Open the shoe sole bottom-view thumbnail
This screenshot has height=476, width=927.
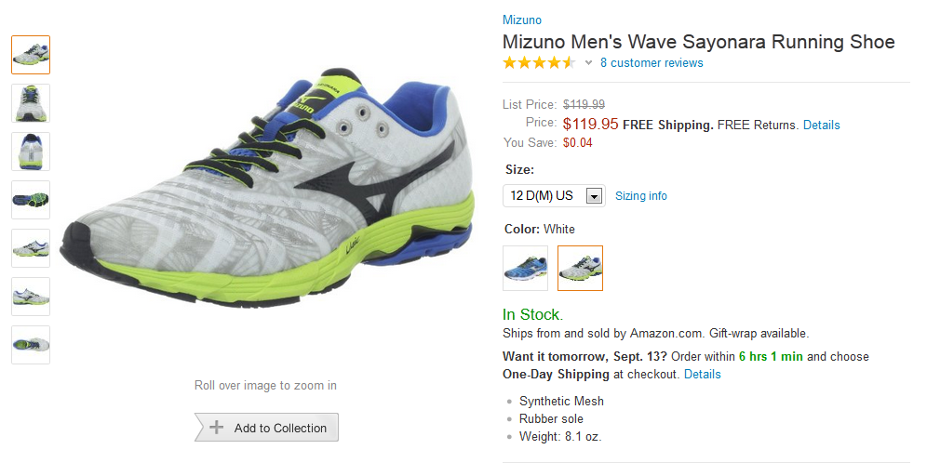(x=31, y=200)
